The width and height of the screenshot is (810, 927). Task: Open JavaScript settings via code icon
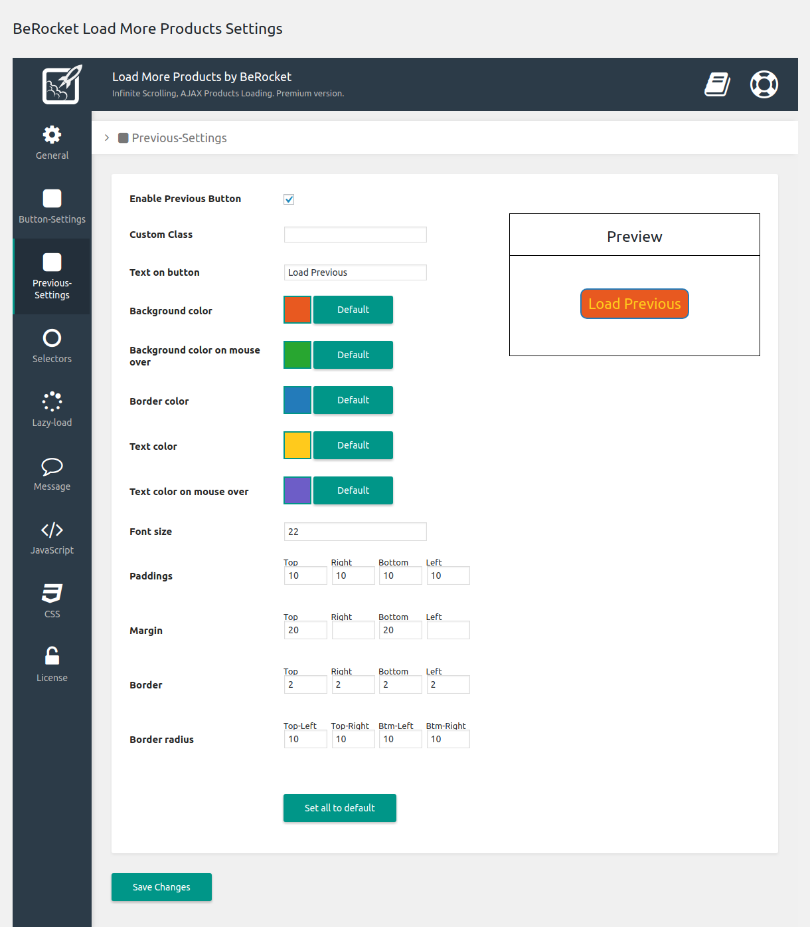(52, 531)
